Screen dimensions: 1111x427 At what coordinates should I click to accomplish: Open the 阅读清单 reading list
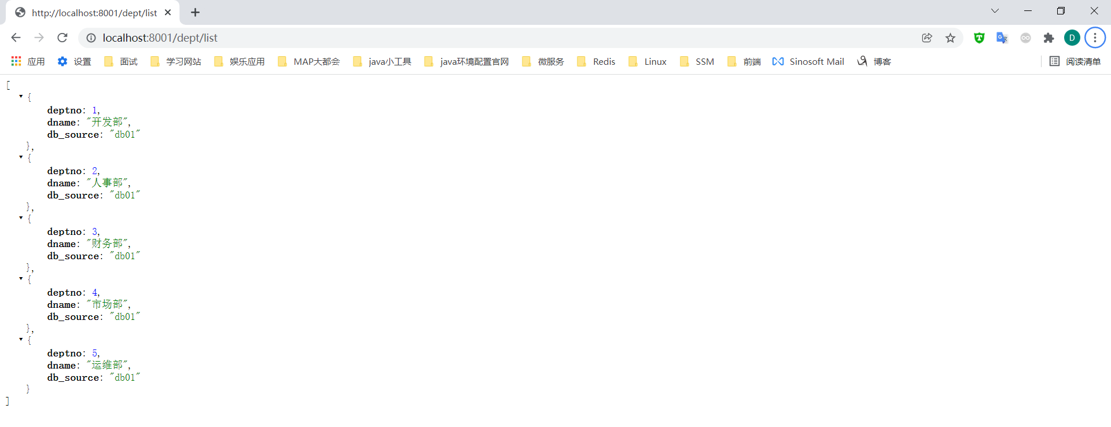1075,61
